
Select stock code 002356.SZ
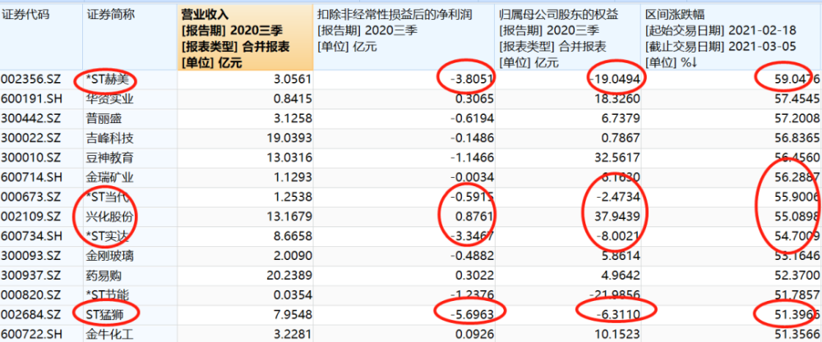pos(31,80)
